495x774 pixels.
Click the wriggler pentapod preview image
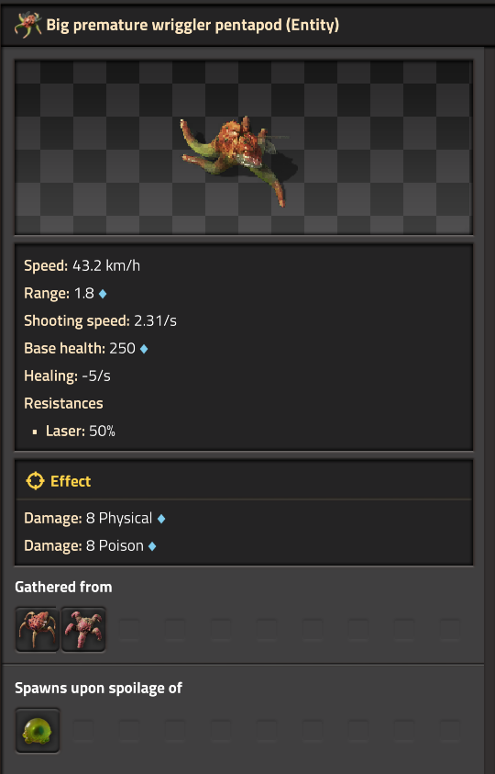point(236,161)
